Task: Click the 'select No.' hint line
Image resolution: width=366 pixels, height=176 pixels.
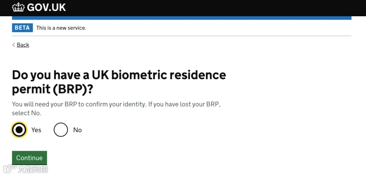Action: tap(26, 113)
